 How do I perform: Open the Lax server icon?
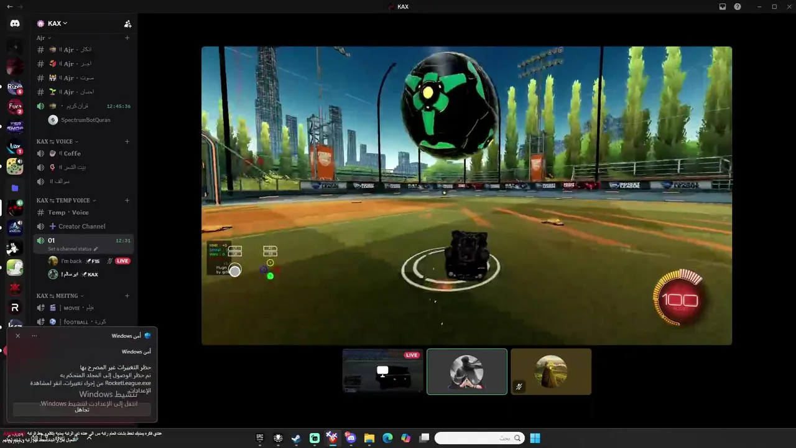pos(15,147)
